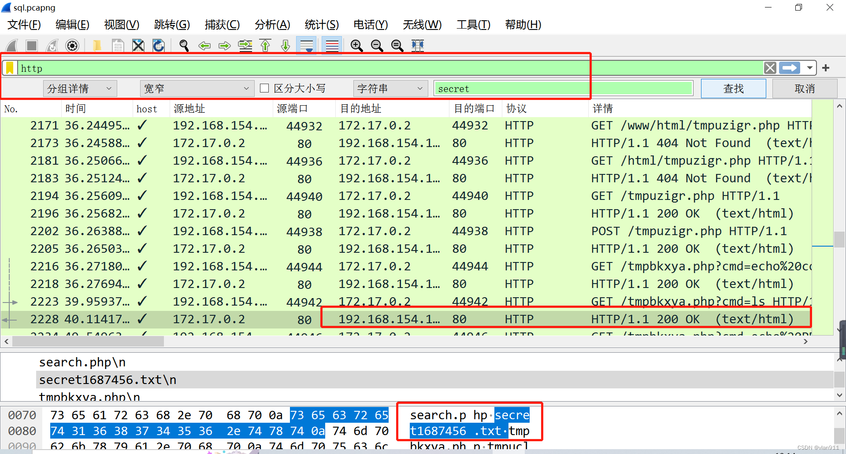Open a capture file folder icon
The image size is (846, 454).
coord(97,45)
